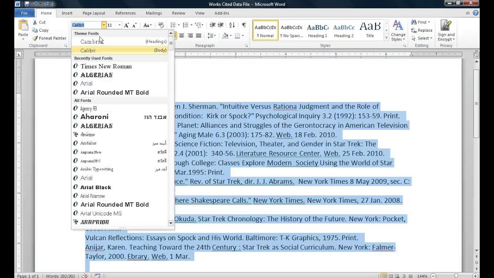Apply the Title style
This screenshot has height=278, width=494.
click(370, 31)
